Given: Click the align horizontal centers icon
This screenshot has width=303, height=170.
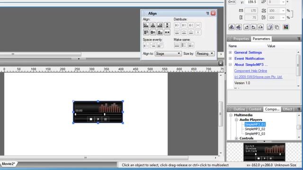Looking at the screenshot, I should pos(153,25).
